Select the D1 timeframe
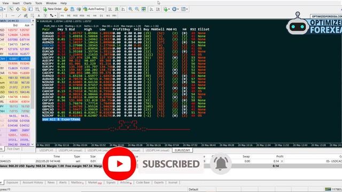 point(101,15)
